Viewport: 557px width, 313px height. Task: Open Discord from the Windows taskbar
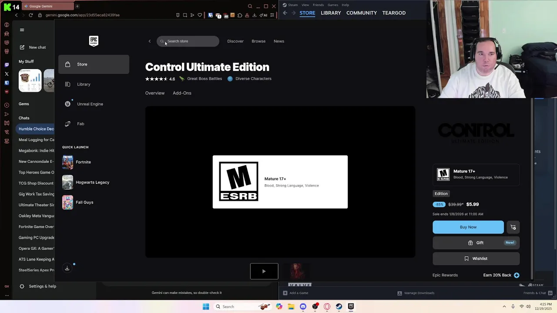(x=303, y=306)
